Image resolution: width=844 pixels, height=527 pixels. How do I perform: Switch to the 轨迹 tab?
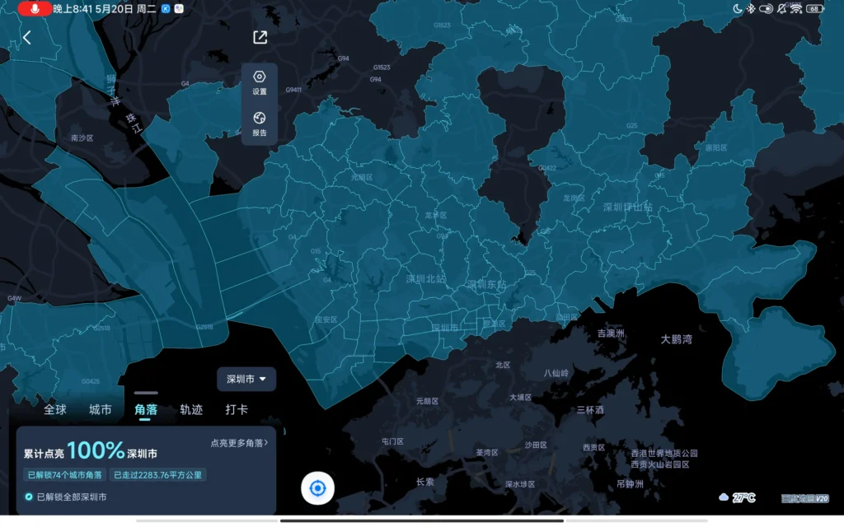[191, 409]
